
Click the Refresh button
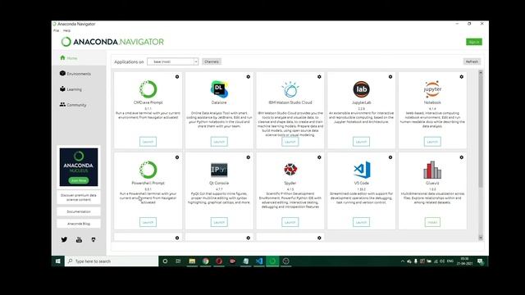click(x=472, y=61)
